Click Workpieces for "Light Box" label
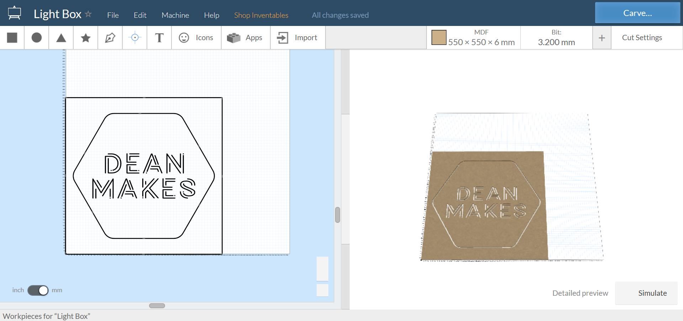Viewport: 683px width, 321px height. (47, 316)
